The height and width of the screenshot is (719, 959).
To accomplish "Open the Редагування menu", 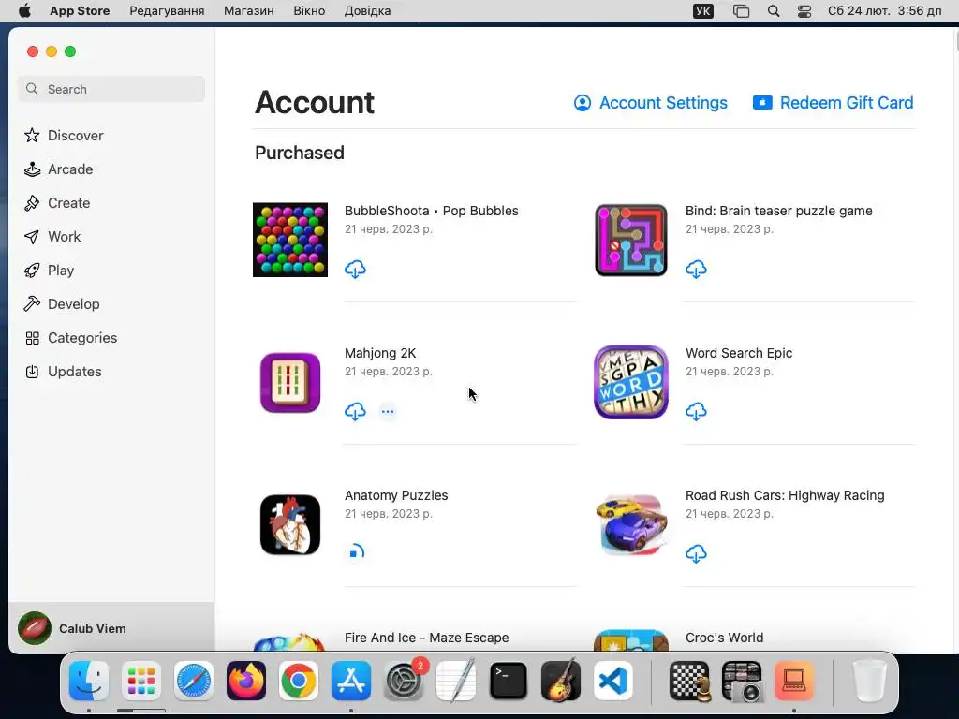I will (x=167, y=11).
